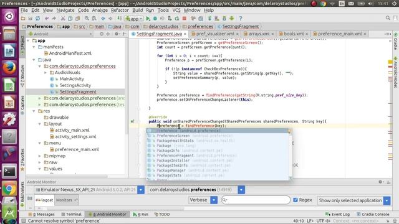This screenshot has width=399, height=224.
Task: Open the Verbose log level dropdown
Action: 214,200
